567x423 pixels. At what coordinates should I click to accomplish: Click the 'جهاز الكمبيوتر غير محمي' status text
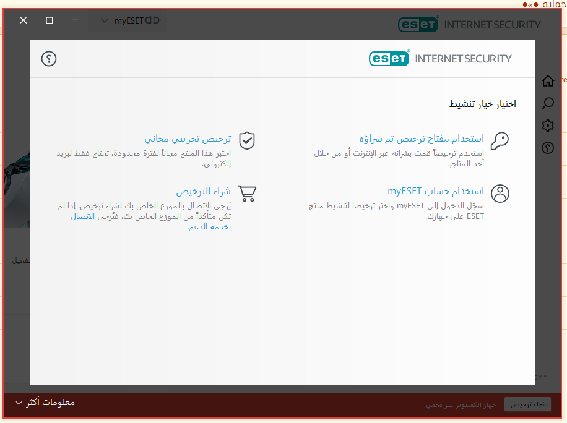coord(459,405)
